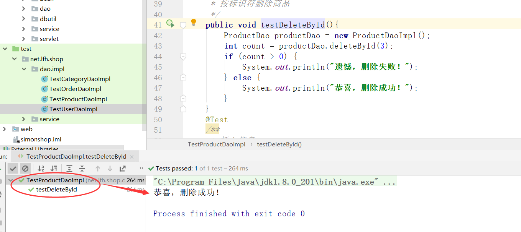Select the testDeleteById test result
Image resolution: width=521 pixels, height=232 pixels.
(x=56, y=190)
